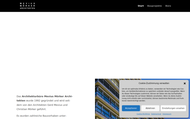Open the Start menu item
The image size is (190, 119).
141,6
